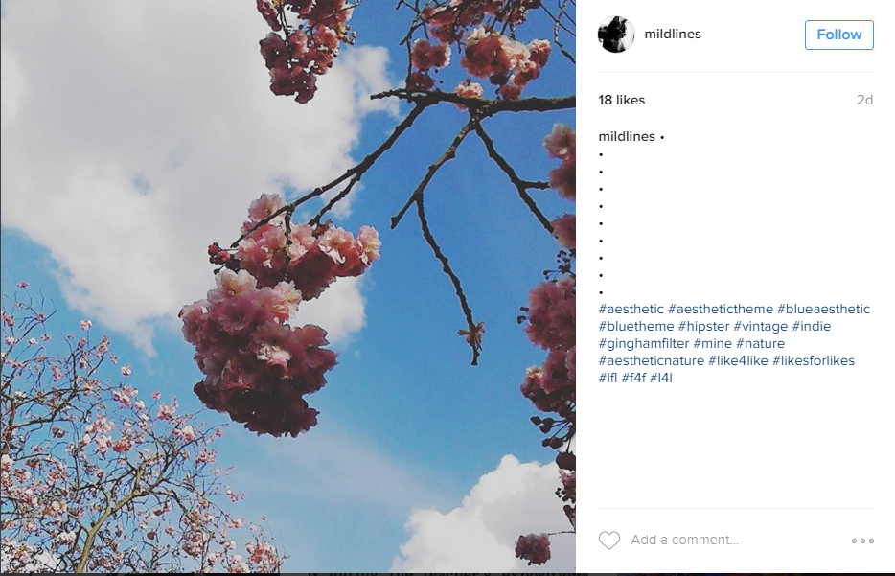Open the 2d post timestamp
Screen dimensions: 895x576
[x=864, y=100]
